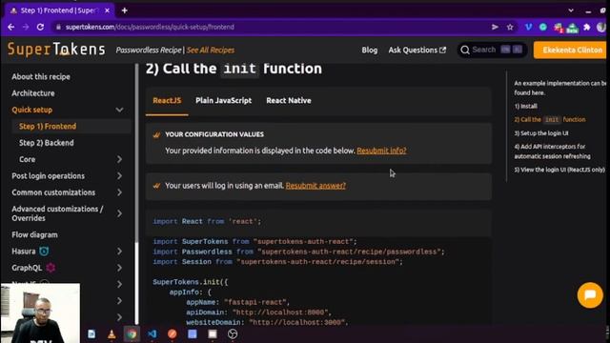The height and width of the screenshot is (343, 610).
Task: Open the blue V browser extension
Action: tap(528, 27)
